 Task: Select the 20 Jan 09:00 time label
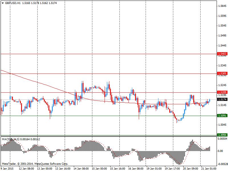point(190,169)
